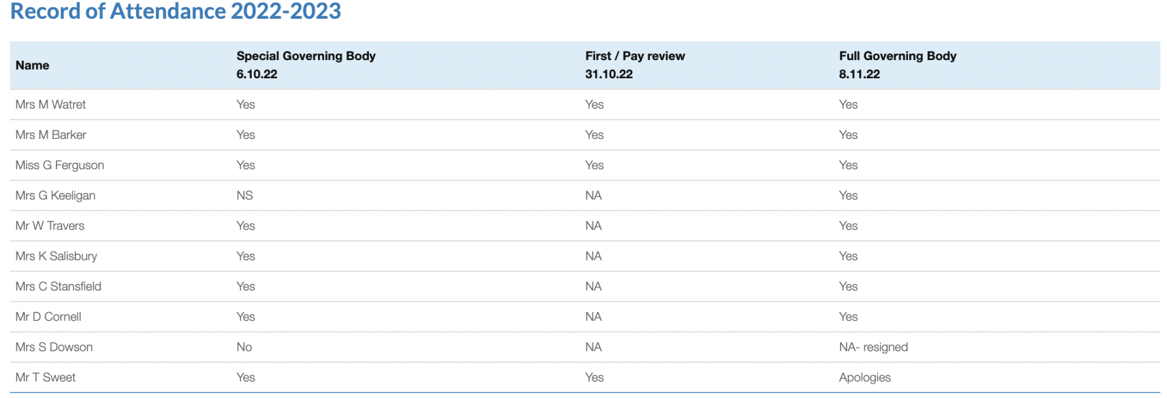Click the Record of Attendance 2022-2023 heading
The width and height of the screenshot is (1167, 398).
point(176,12)
